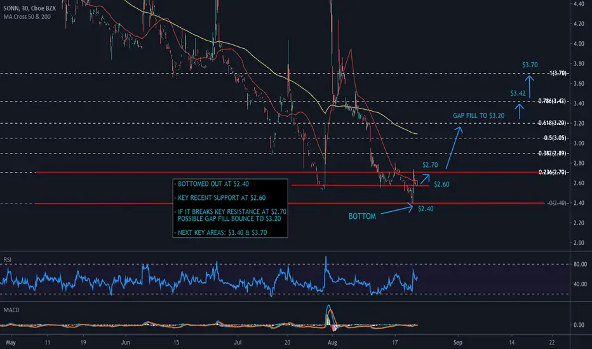Screen dimensions: 592x349
Task: Click the 22 date tick on the time axis
Action: tap(552, 343)
